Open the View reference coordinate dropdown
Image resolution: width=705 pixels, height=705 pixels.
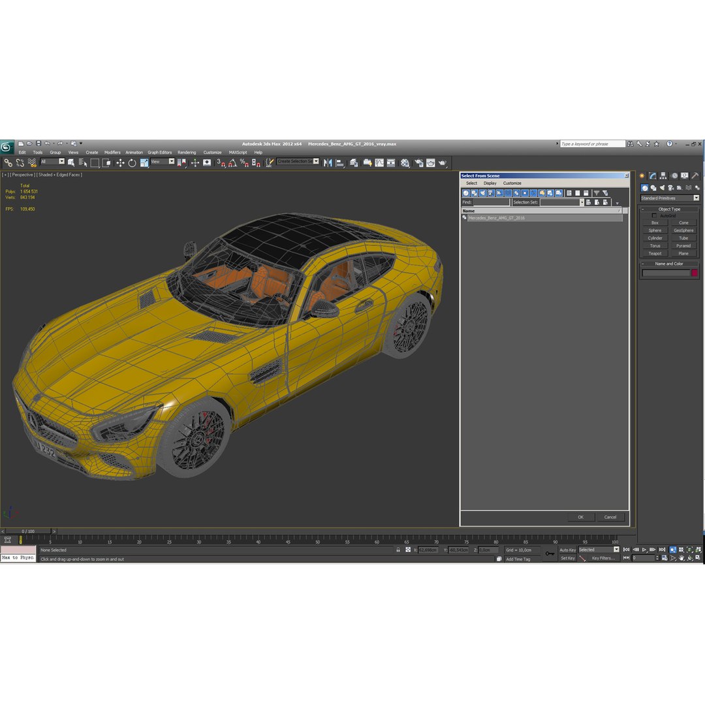pyautogui.click(x=163, y=161)
